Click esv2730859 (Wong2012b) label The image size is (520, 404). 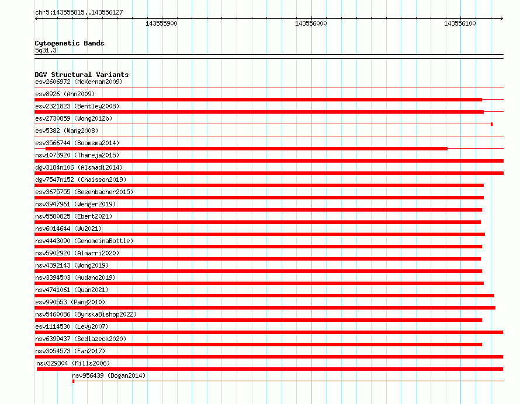(74, 118)
